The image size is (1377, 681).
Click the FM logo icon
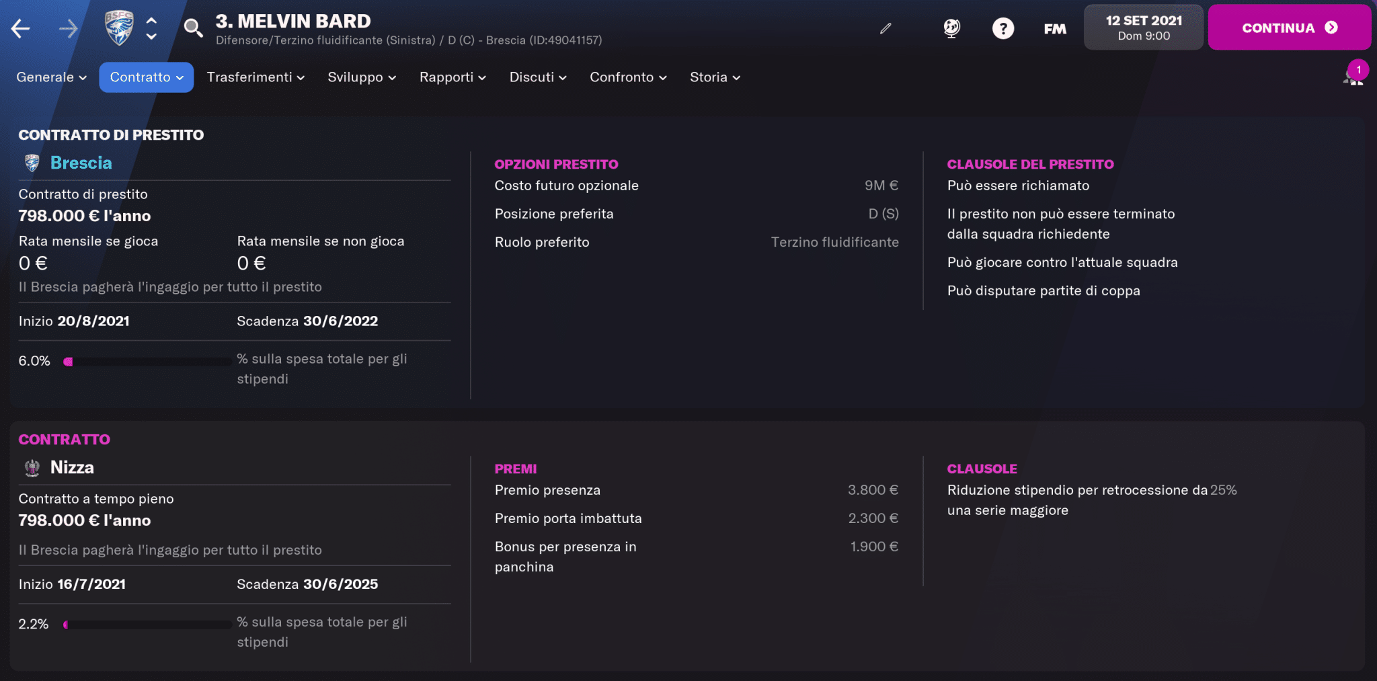pyautogui.click(x=1054, y=29)
